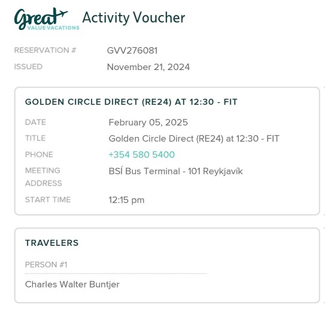The height and width of the screenshot is (314, 325).
Task: Click the Golden Circle Direct card heading
Action: pos(131,102)
